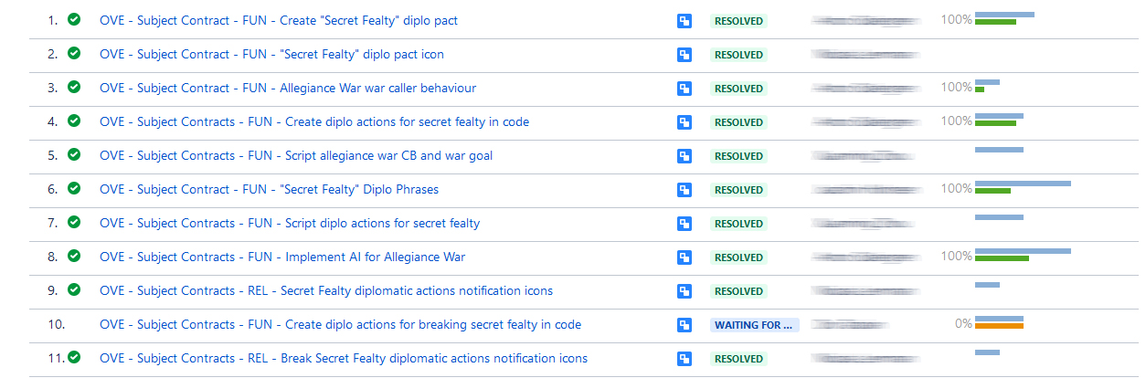Click the subtask type icon in row 1
This screenshot has height=378, width=1146.
684,21
